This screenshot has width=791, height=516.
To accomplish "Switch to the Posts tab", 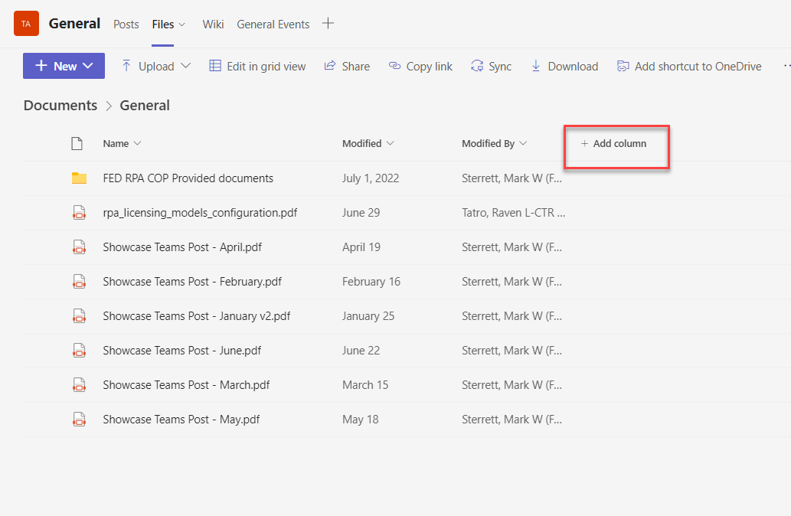I will pyautogui.click(x=126, y=24).
